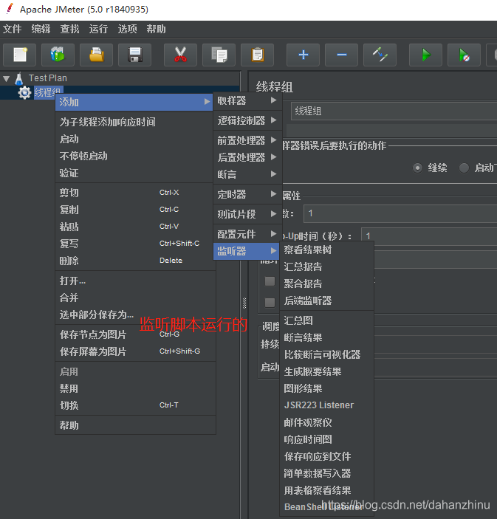Viewport: 497px width, 519px height.
Task: Choose 图形结果 listener
Action: [x=327, y=388]
